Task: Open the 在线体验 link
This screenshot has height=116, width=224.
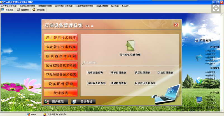Action: pyautogui.click(x=211, y=75)
